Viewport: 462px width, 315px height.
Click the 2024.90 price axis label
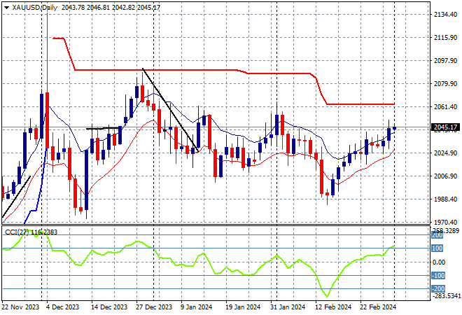(445, 153)
